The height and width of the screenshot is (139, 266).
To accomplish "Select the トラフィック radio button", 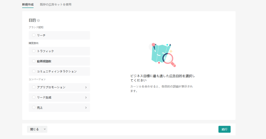I will point(34,51).
